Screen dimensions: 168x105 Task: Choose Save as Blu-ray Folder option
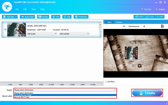tap(65, 95)
